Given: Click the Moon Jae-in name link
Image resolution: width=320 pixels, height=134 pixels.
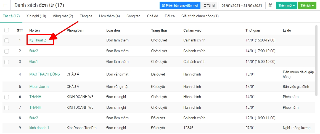Looking at the screenshot, I should click(39, 87).
